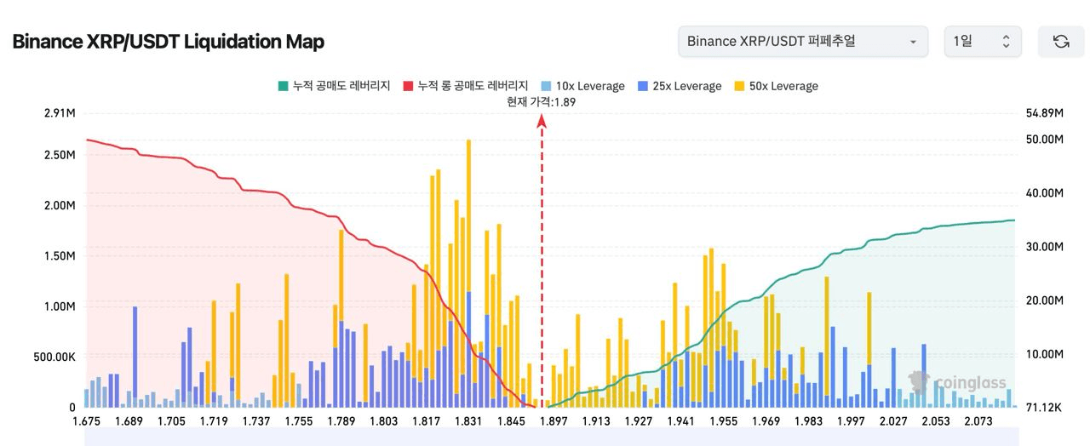Click the 1.831 price axis label
Screen dimensions: 1090x446
[x=468, y=421]
